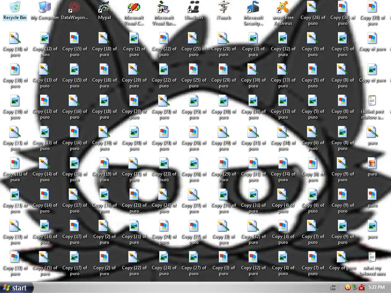This screenshot has height=293, width=391.
Task: Select Copy (26) of puro paintbrush file
Action: pyautogui.click(x=313, y=13)
